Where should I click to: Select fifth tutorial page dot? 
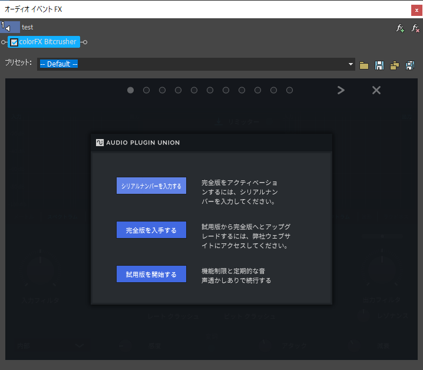pyautogui.click(x=194, y=90)
